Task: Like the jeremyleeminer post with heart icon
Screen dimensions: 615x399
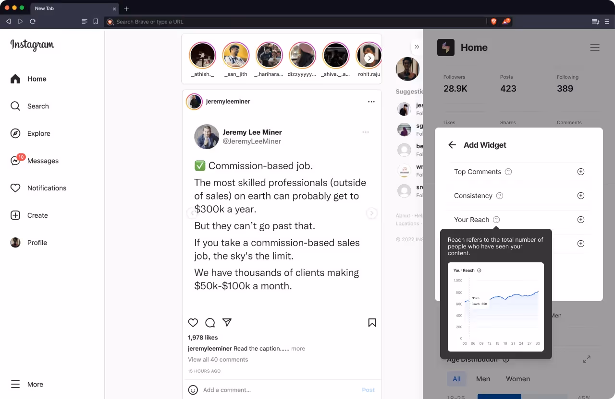Action: (193, 323)
